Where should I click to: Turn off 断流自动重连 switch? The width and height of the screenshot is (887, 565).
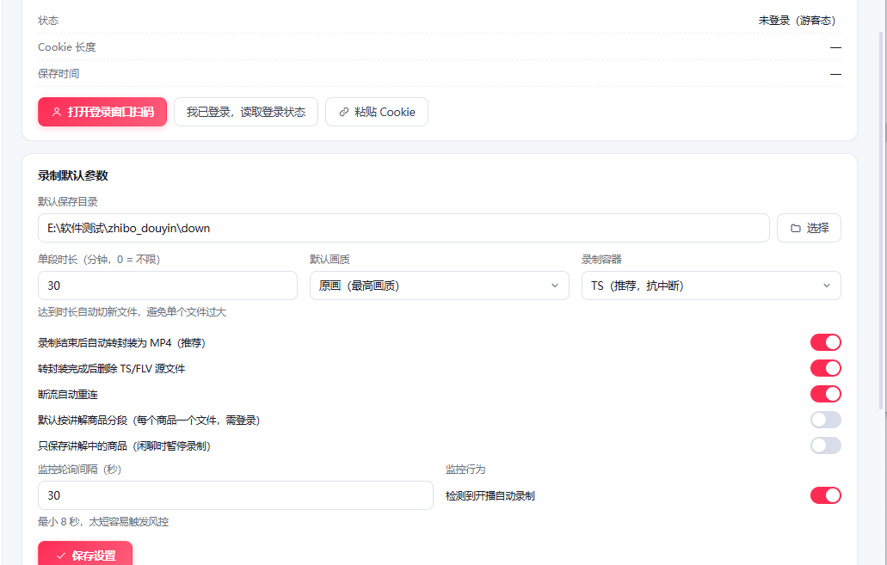tap(825, 394)
